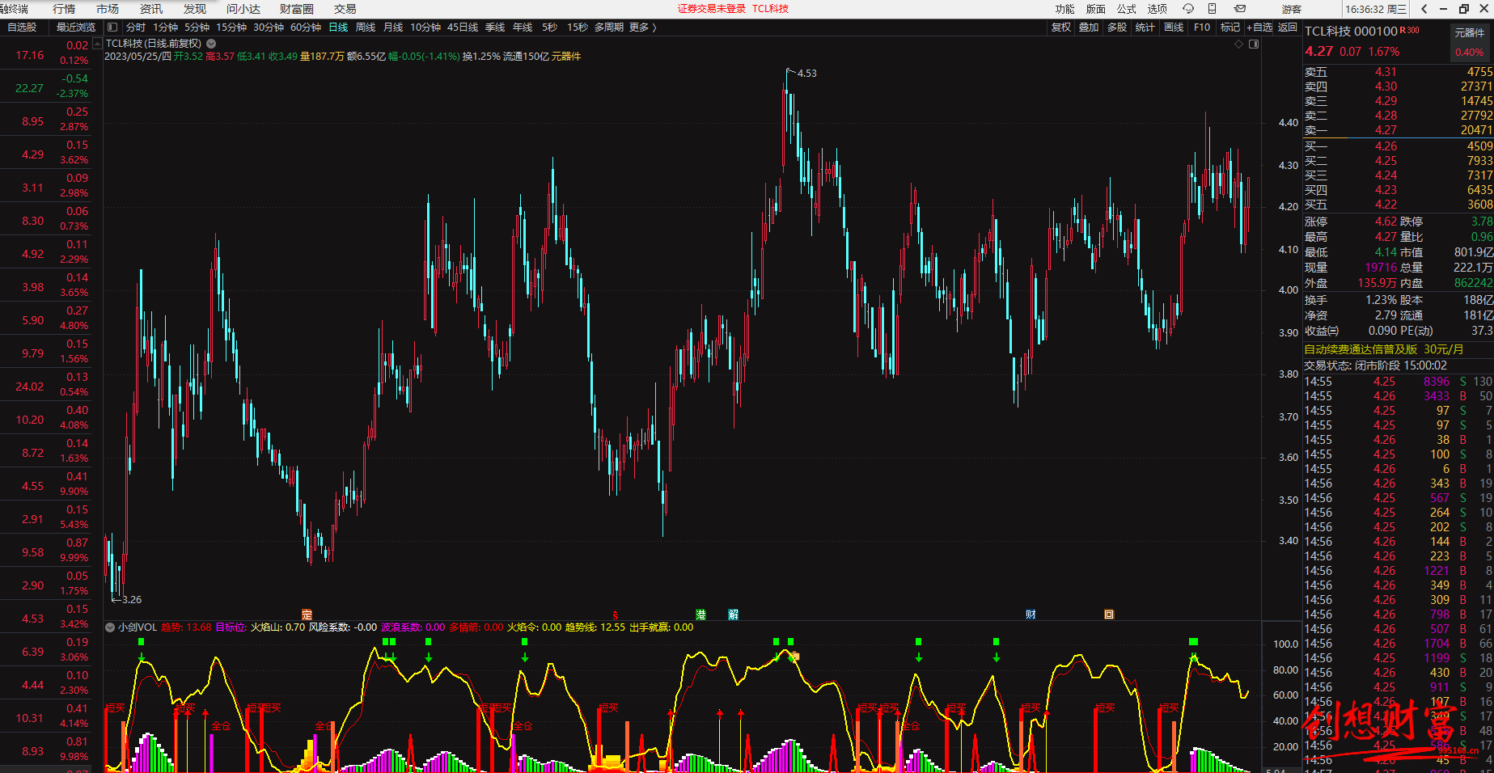Click the 游客 user label
The height and width of the screenshot is (773, 1494).
[1292, 10]
